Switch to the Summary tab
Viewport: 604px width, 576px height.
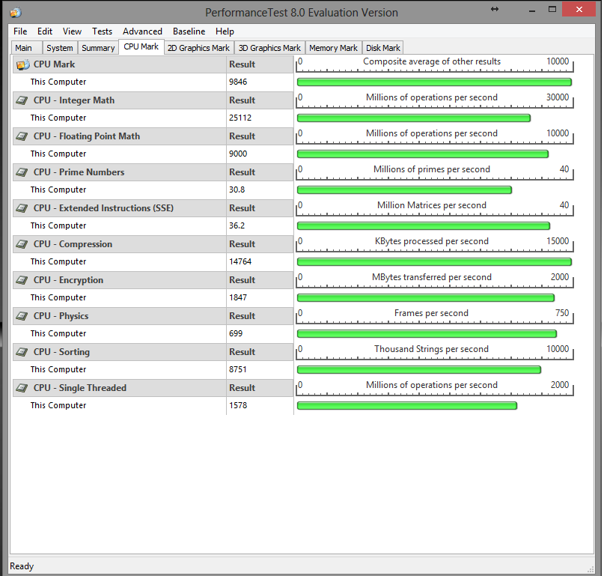click(x=98, y=48)
